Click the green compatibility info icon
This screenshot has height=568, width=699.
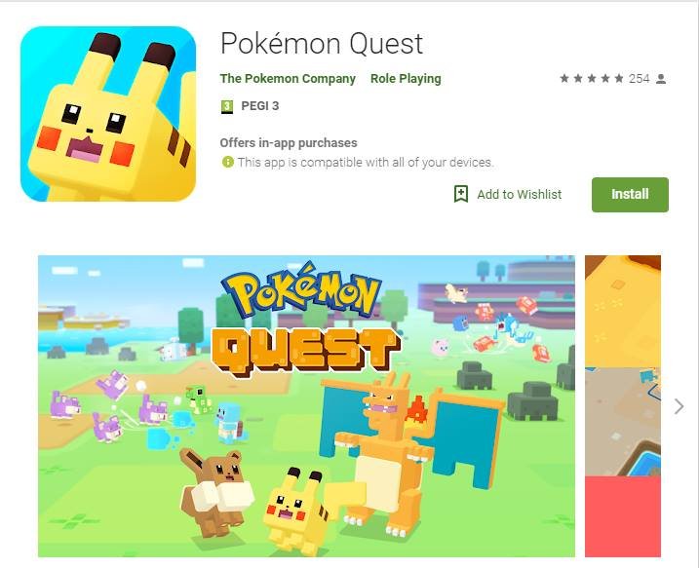[x=227, y=162]
